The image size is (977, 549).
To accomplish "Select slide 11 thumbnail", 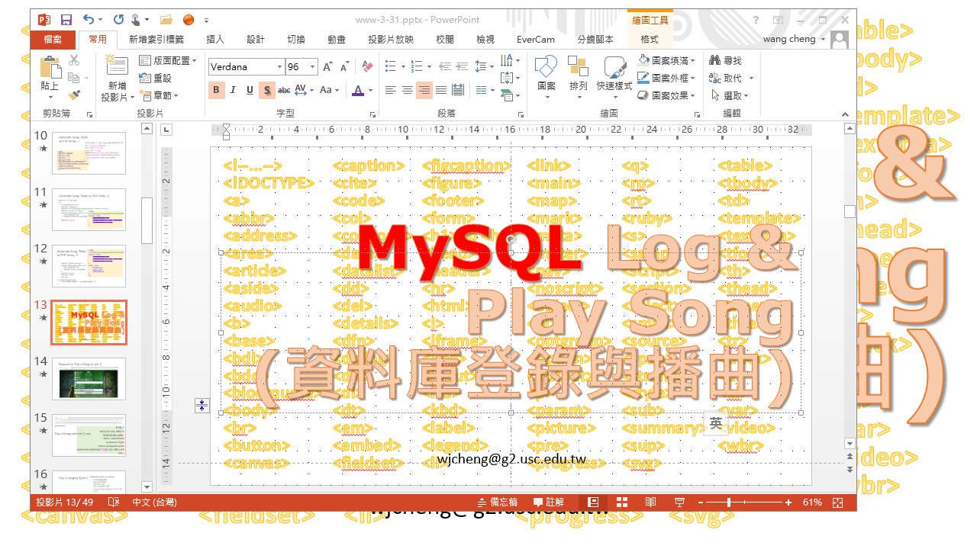I will [x=89, y=210].
